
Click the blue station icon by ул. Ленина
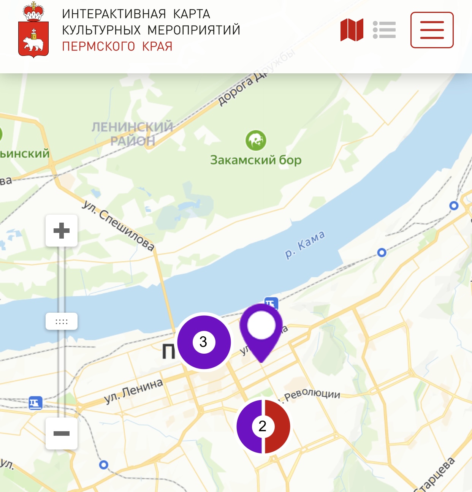36,403
